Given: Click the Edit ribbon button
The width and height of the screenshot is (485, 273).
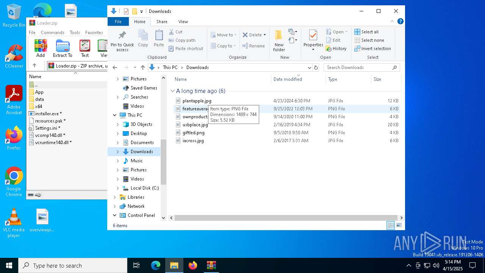Looking at the screenshot, I should tap(333, 40).
